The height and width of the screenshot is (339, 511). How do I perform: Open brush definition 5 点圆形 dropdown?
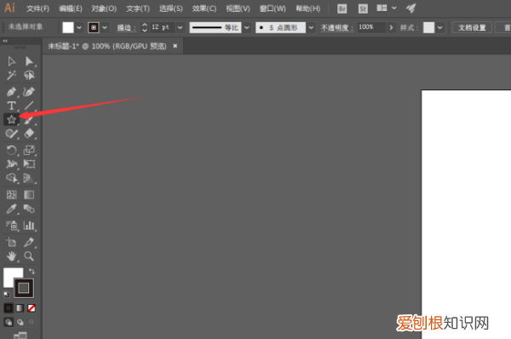(311, 28)
